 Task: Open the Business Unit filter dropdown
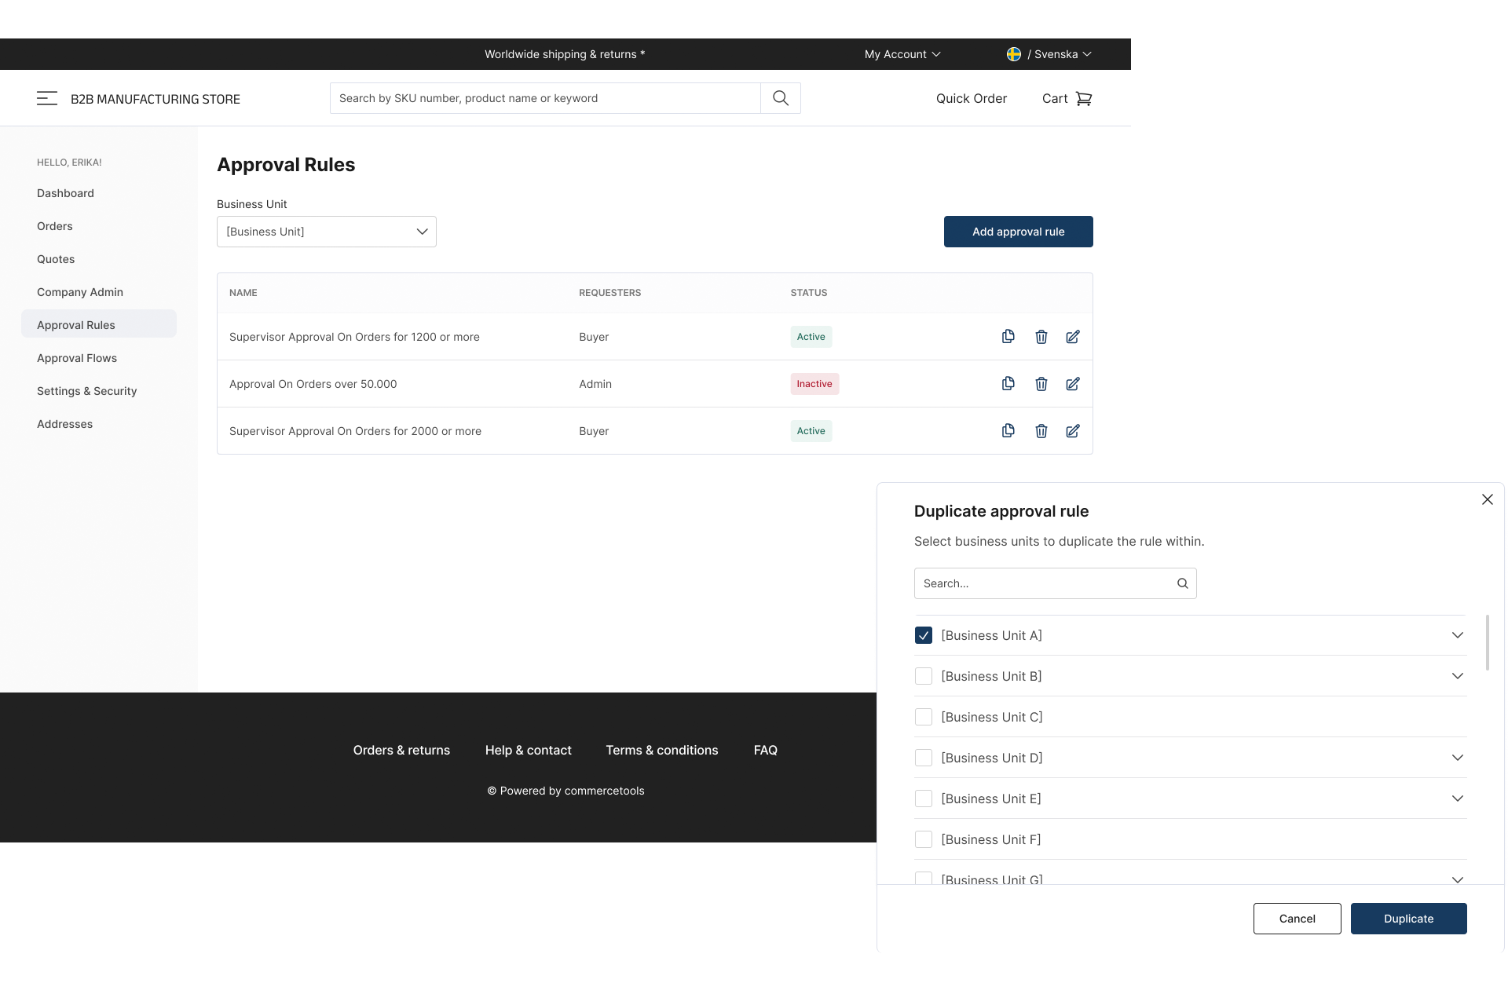coord(327,232)
